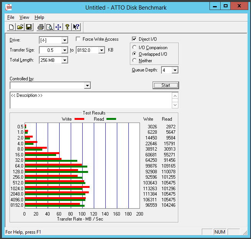Screen dimensions: 251x239
Task: Uncheck the Direct I/O checkbox
Action: click(134, 39)
